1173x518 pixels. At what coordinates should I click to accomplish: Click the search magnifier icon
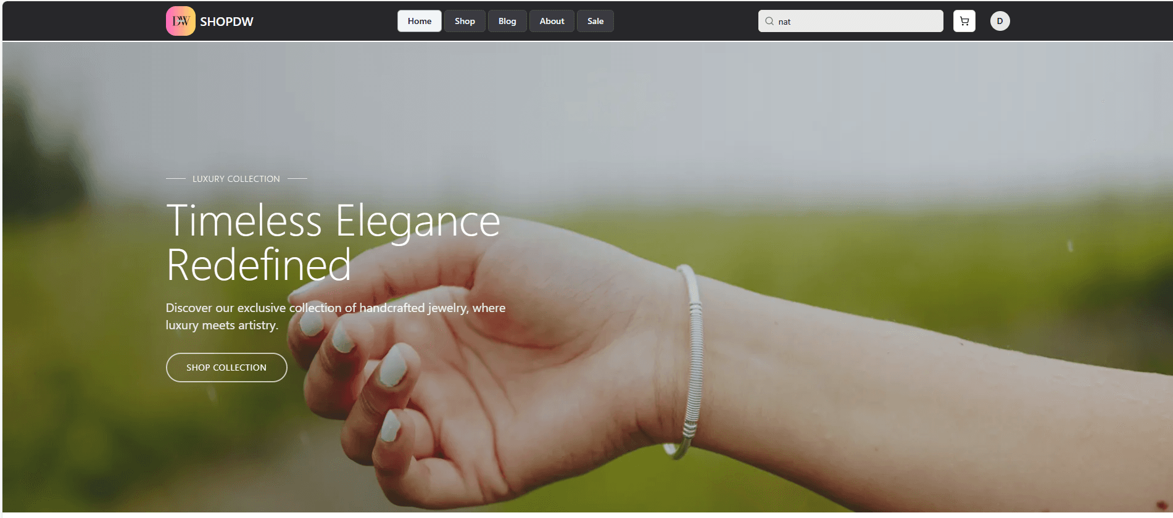tap(769, 21)
